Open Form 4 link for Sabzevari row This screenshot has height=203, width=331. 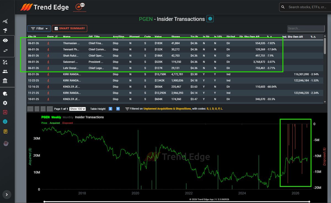tap(48, 62)
